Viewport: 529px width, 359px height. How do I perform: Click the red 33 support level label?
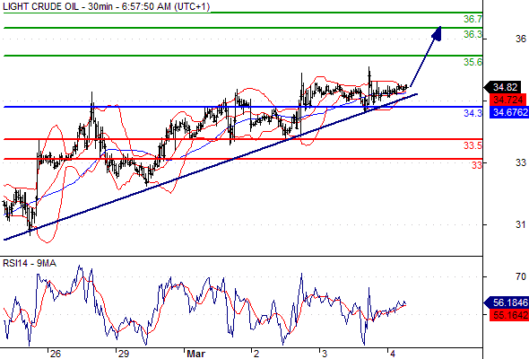point(477,165)
